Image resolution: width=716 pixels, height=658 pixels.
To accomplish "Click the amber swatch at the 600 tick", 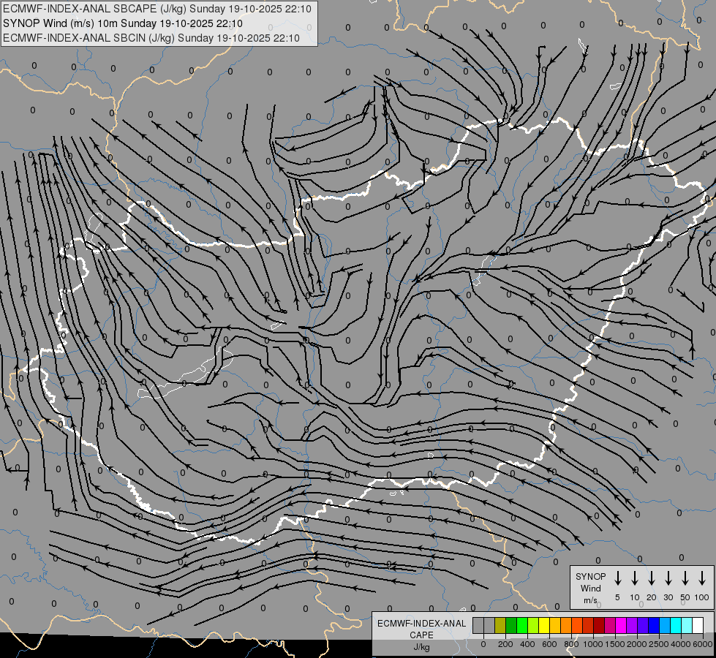I will [555, 625].
